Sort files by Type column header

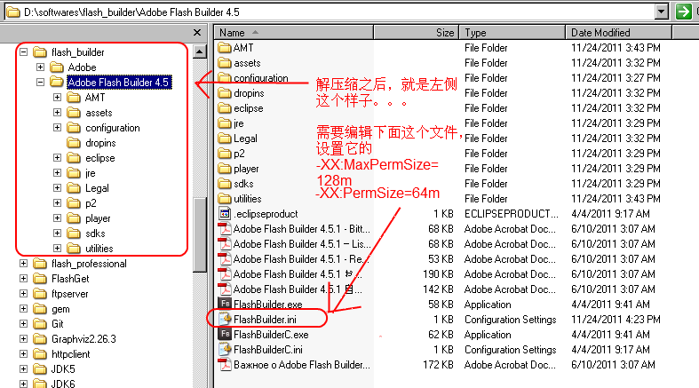click(x=512, y=33)
